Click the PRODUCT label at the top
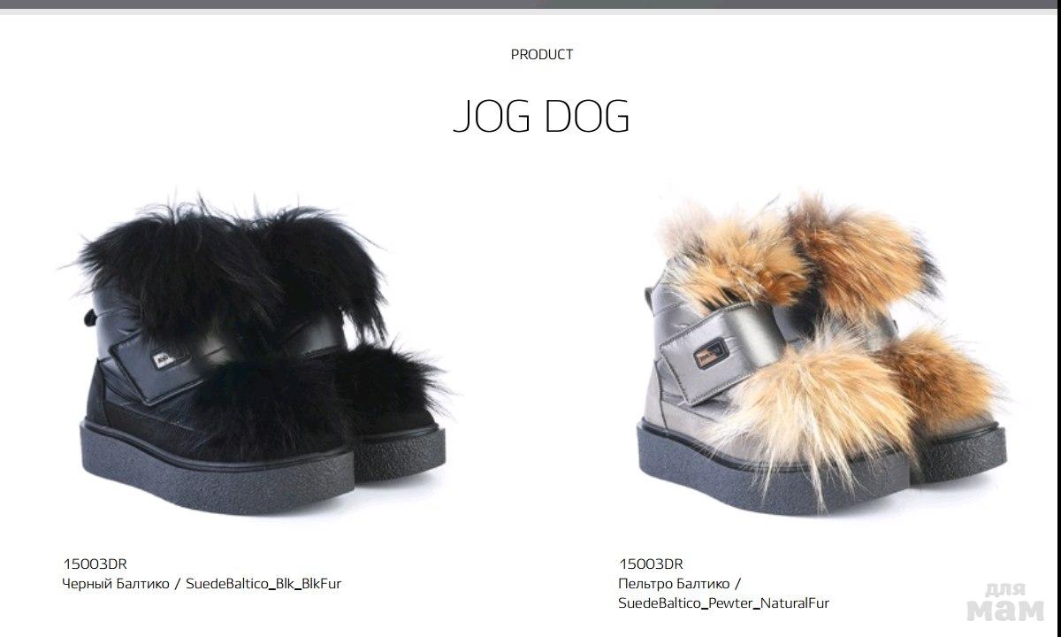This screenshot has width=1061, height=637. pyautogui.click(x=542, y=55)
